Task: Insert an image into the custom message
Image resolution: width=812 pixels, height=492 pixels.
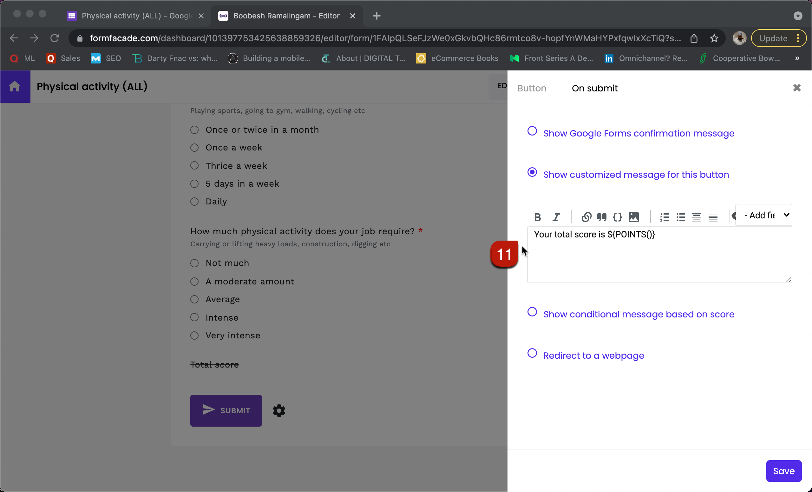Action: tap(633, 217)
